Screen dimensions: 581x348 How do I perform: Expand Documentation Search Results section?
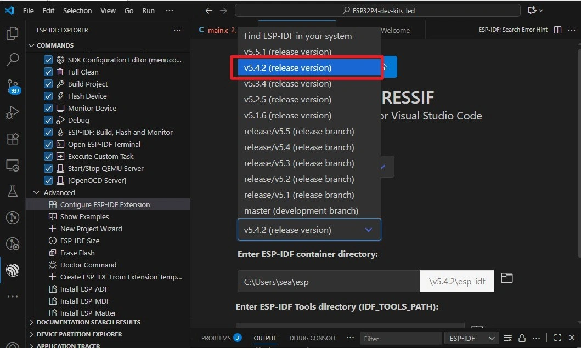click(x=31, y=322)
